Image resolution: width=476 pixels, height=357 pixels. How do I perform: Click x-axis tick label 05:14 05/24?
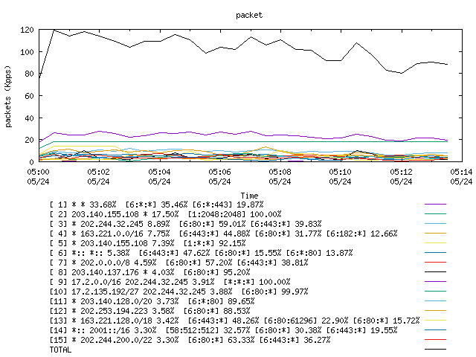click(x=461, y=177)
